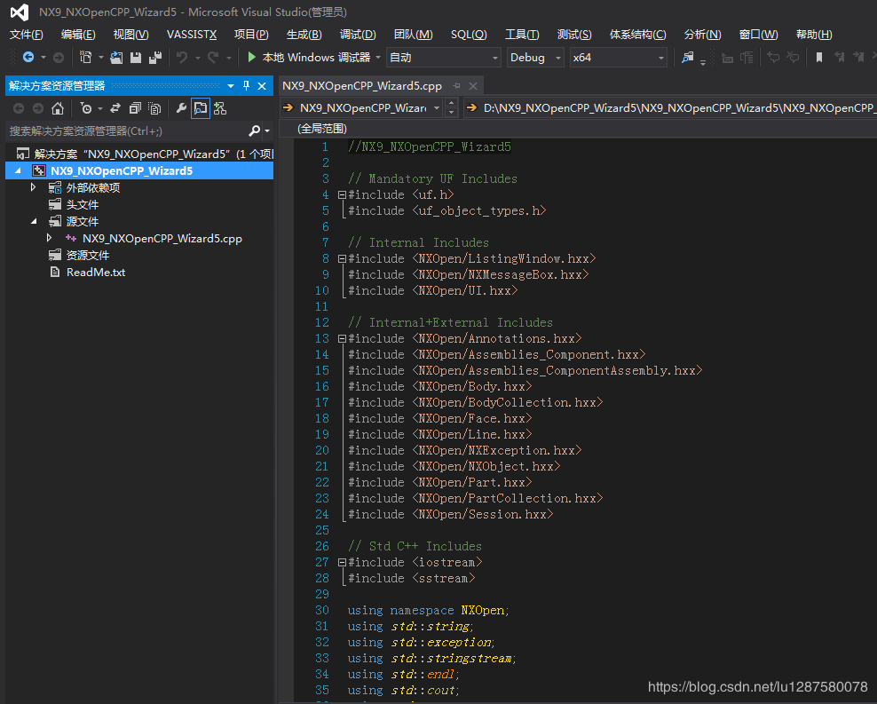
Task: Click the search magnifier in Solution Explorer
Action: pyautogui.click(x=255, y=131)
